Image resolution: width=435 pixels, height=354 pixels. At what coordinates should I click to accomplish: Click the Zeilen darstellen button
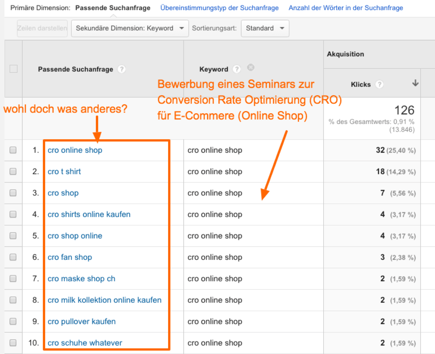click(x=42, y=28)
